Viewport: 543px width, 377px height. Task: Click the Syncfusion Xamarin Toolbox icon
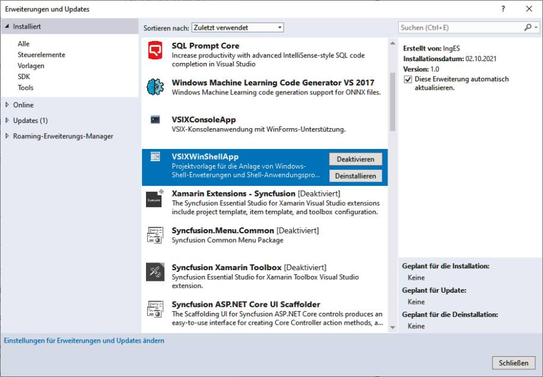(x=155, y=272)
